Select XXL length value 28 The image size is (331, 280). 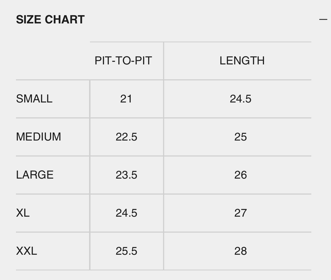[241, 251]
